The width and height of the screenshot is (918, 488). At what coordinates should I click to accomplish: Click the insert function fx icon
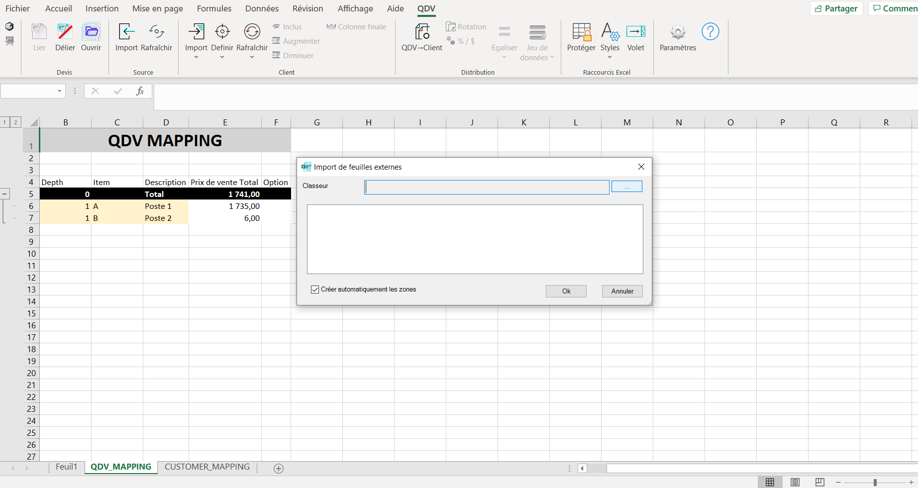(140, 91)
